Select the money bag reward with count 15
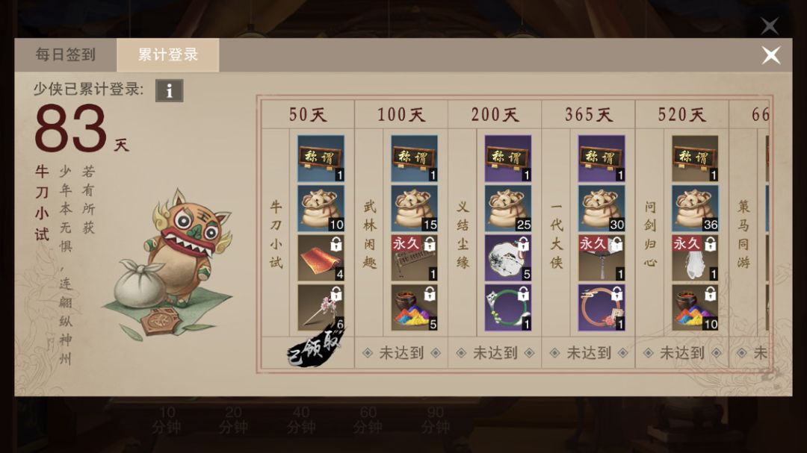 (x=414, y=208)
